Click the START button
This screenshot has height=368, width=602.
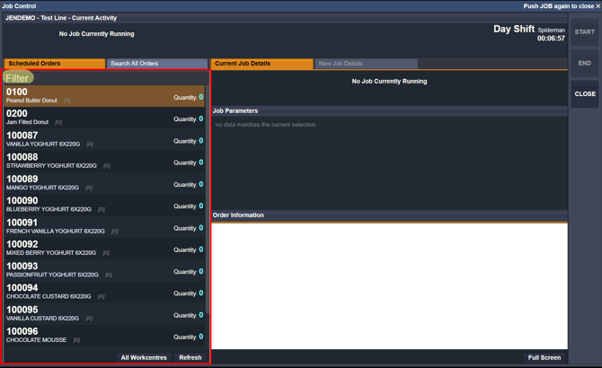[584, 32]
